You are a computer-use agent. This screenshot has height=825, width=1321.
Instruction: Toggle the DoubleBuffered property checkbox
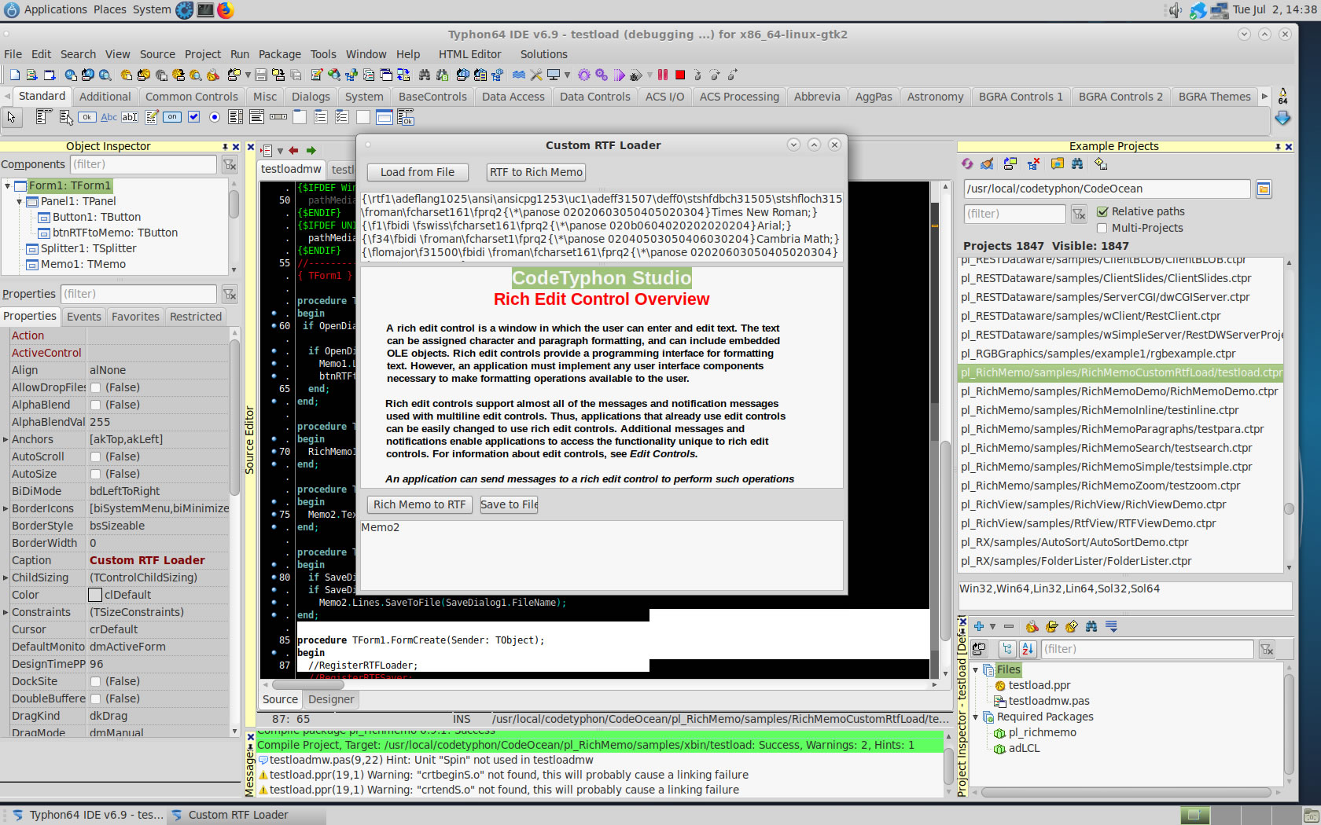click(x=95, y=698)
